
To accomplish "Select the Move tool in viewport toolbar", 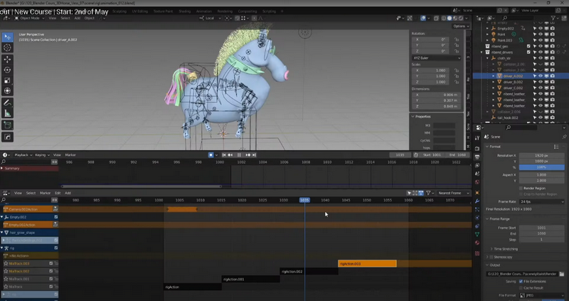I will pos(7,59).
